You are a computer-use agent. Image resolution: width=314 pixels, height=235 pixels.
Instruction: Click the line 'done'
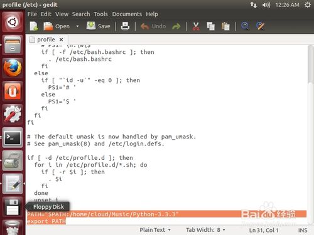tap(41, 193)
